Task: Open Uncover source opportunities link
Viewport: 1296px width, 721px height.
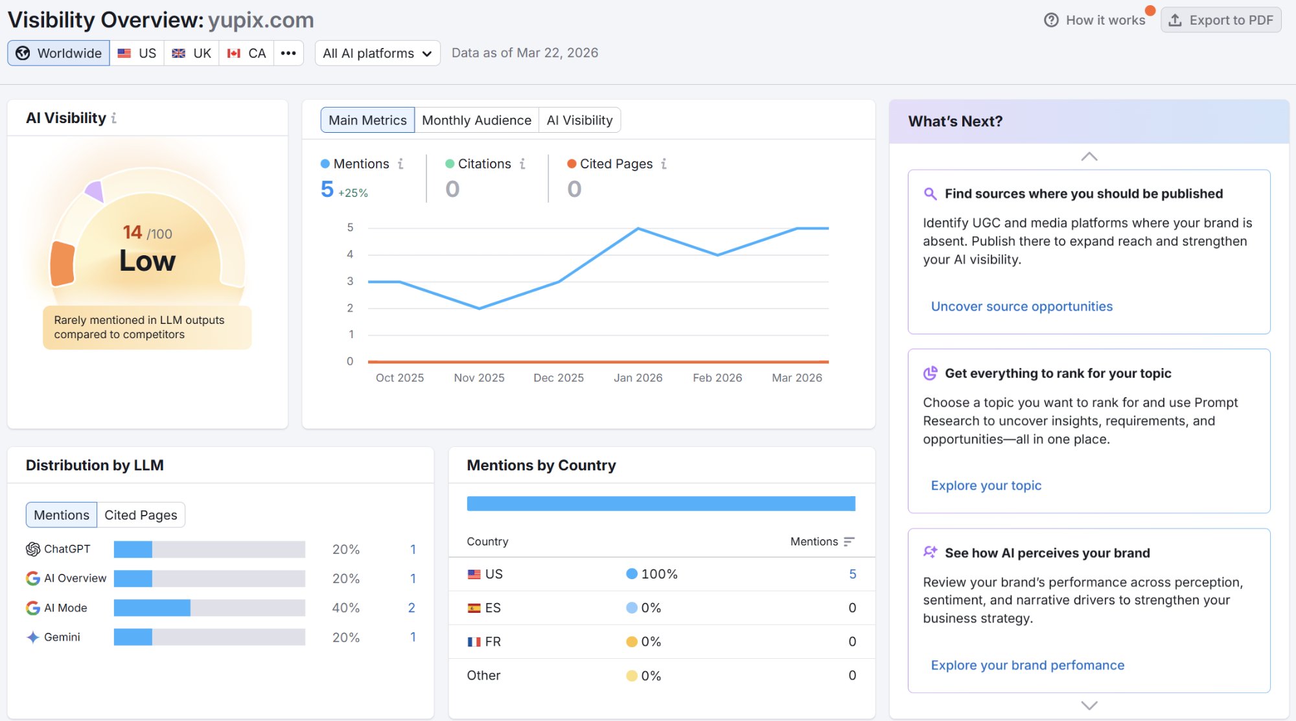Action: coord(1022,306)
